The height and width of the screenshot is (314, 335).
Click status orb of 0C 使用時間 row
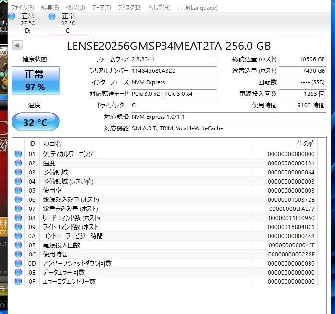coord(18,254)
